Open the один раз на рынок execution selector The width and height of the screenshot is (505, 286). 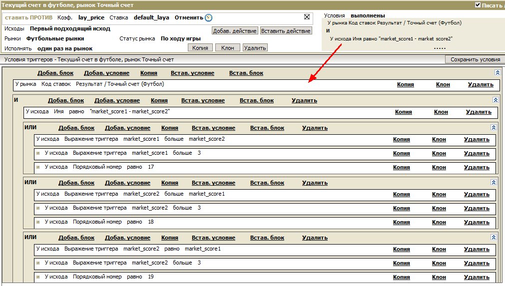pyautogui.click(x=65, y=48)
